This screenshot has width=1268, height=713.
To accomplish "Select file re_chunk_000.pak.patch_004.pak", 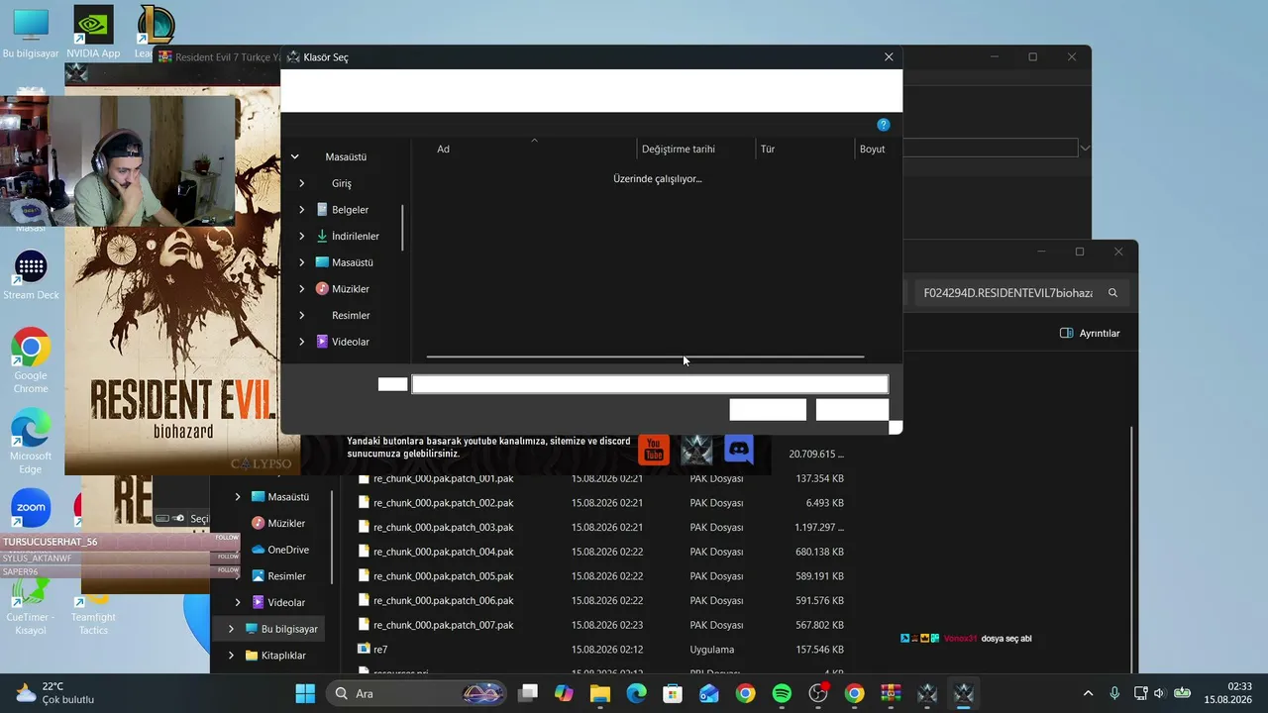I will click(x=444, y=552).
